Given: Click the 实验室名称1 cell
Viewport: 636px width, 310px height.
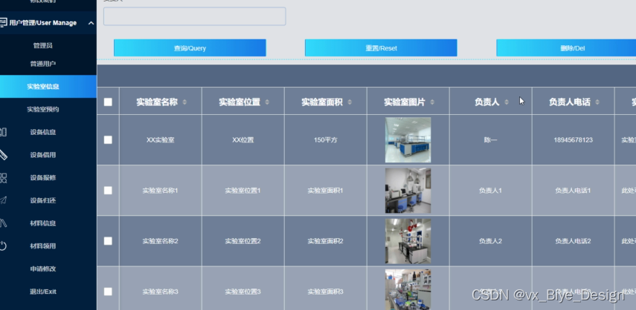Looking at the screenshot, I should tap(160, 191).
